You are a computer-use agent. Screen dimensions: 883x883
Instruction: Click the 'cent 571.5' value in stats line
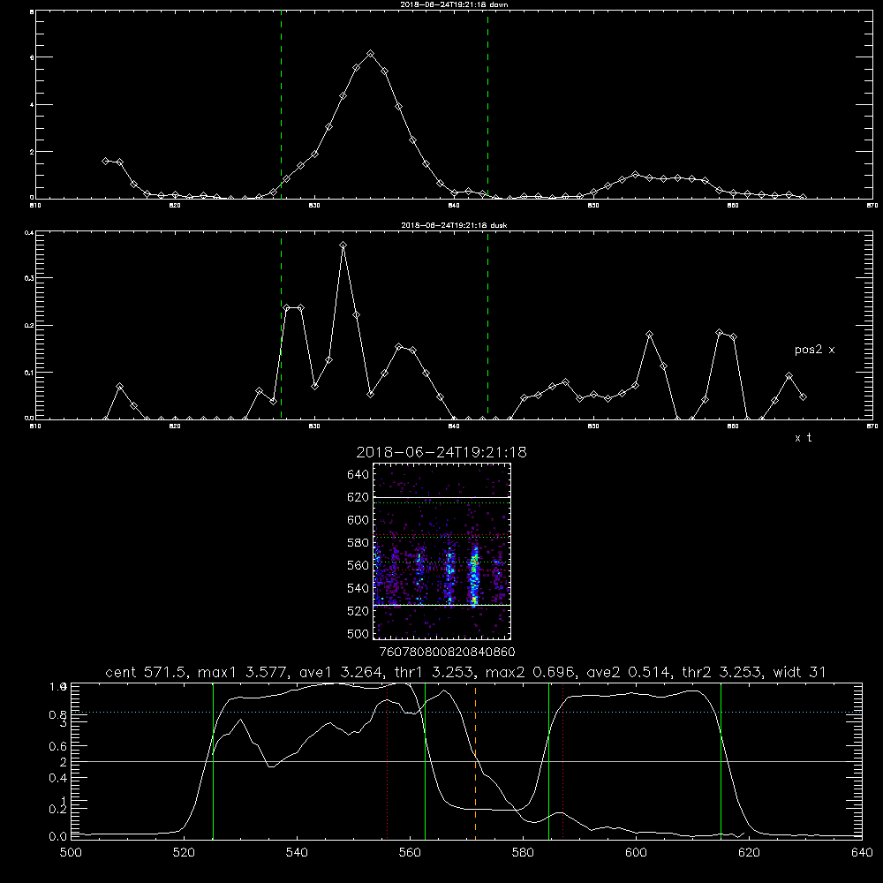pyautogui.click(x=146, y=672)
